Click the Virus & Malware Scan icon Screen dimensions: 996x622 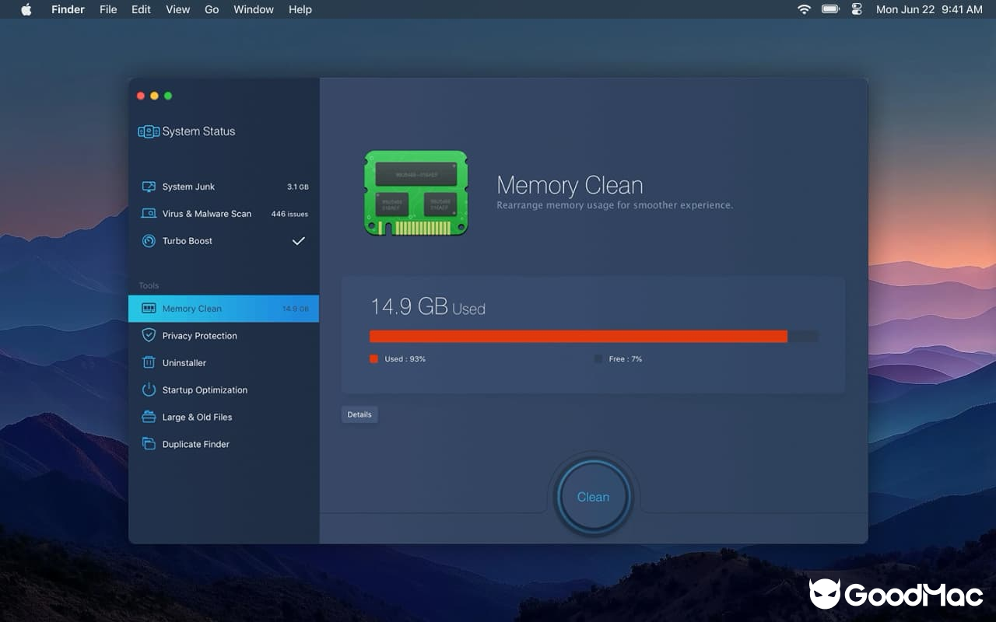[x=149, y=214]
